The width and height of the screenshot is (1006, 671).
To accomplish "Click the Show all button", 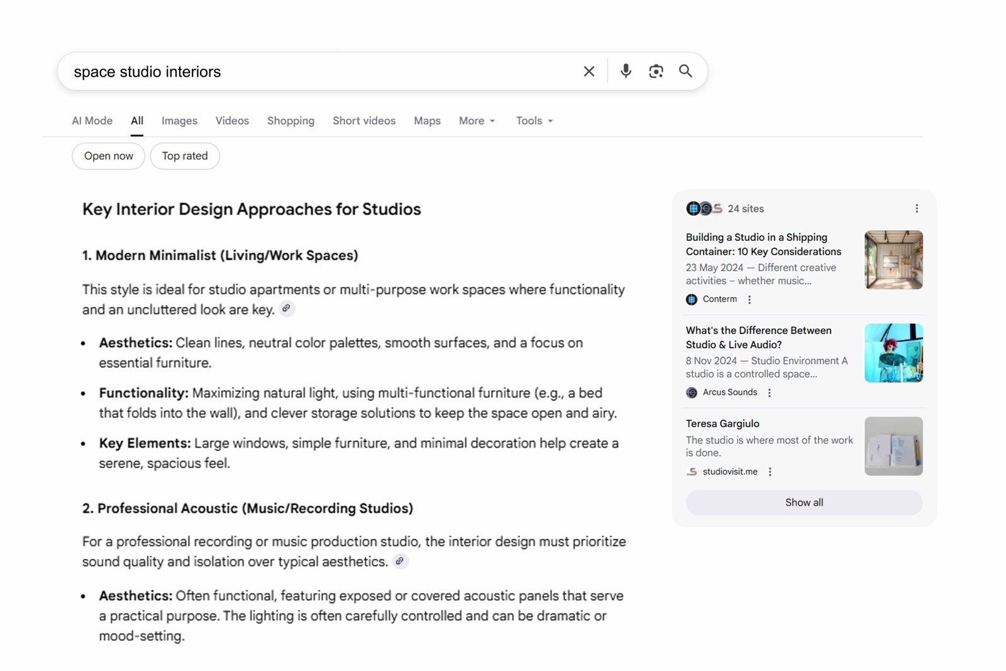I will [804, 502].
